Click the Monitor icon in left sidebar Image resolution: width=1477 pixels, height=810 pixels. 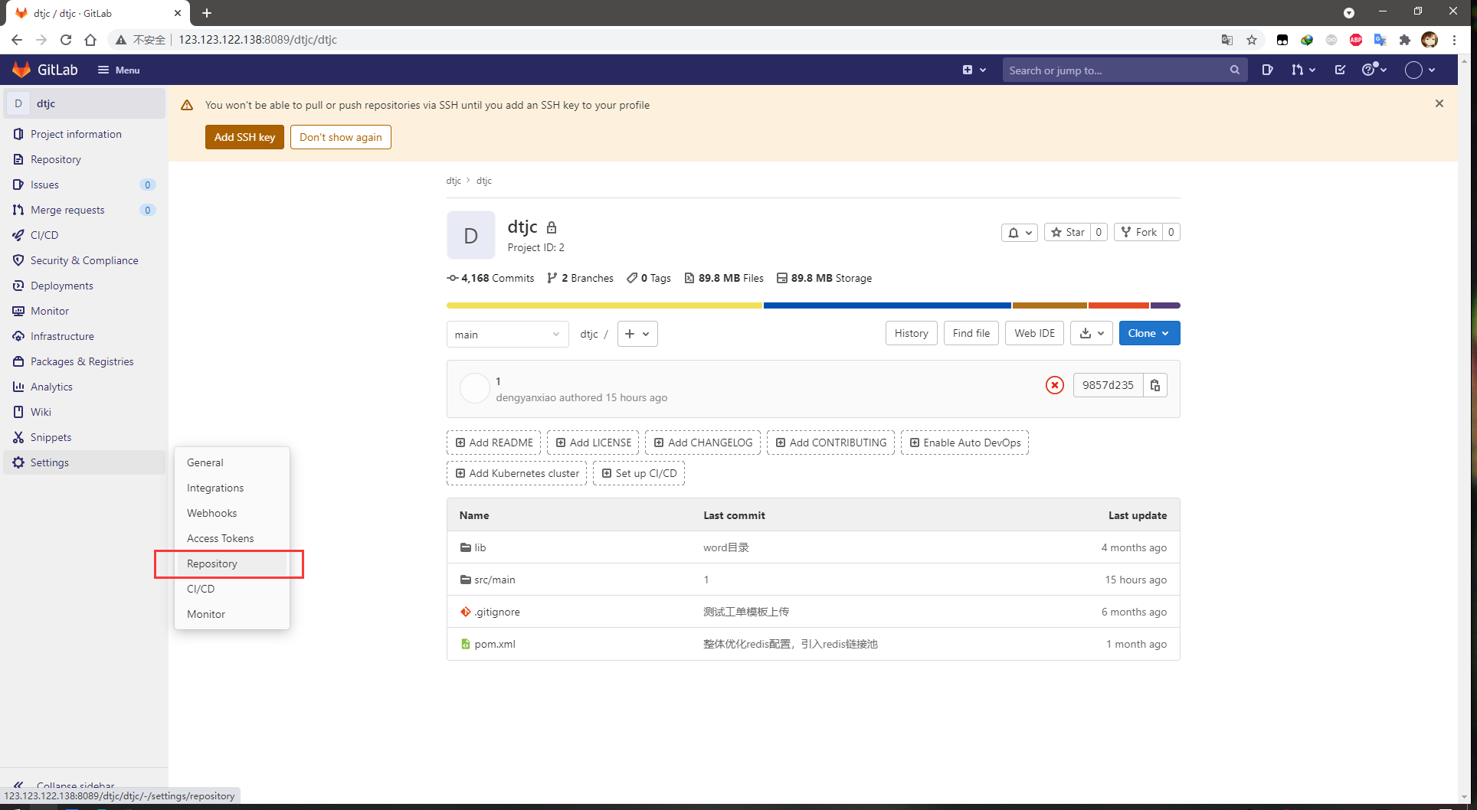18,311
